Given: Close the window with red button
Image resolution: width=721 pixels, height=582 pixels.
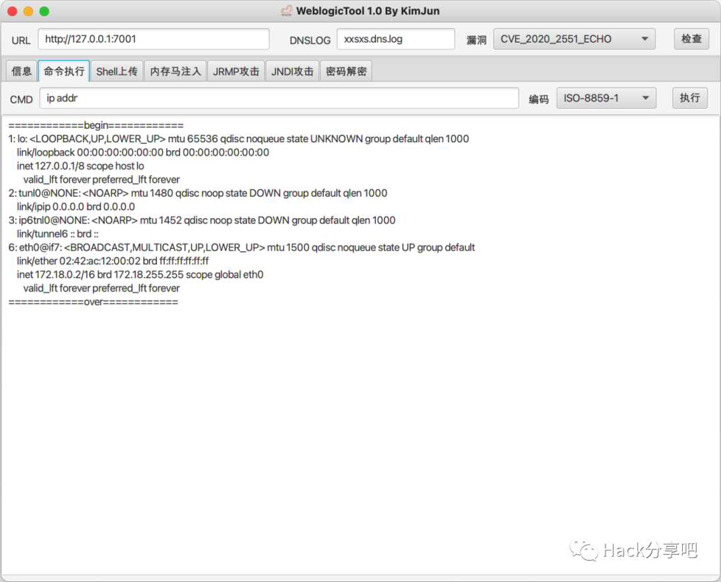Looking at the screenshot, I should 13,11.
